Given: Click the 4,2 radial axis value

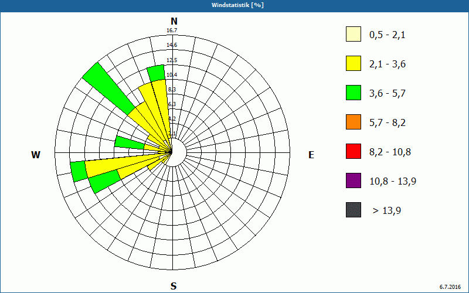Looking at the screenshot, I should (x=172, y=119).
